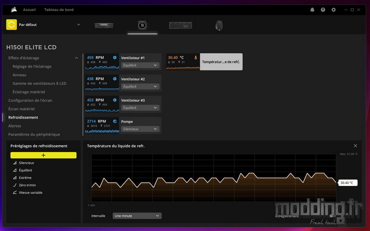The image size is (370, 231).
Task: Click the Corsair sails logo icon
Action: [14, 9]
